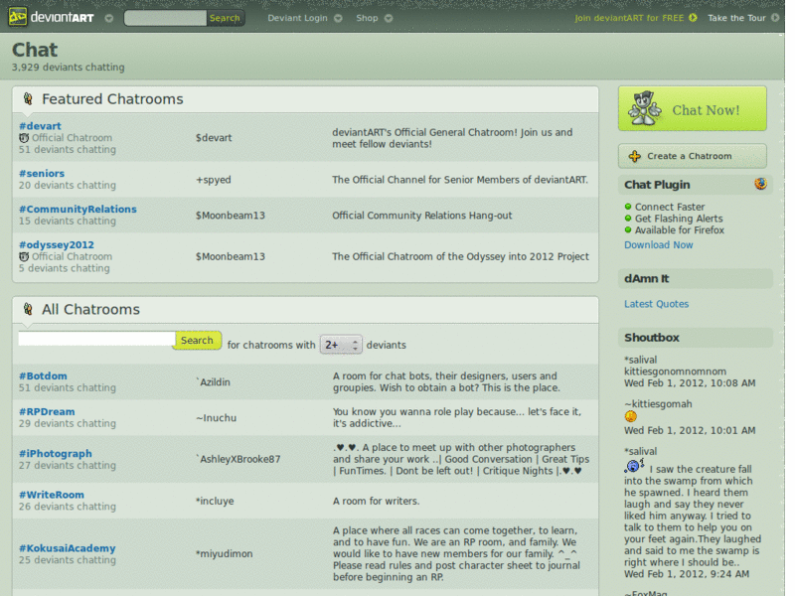Viewport: 795px width, 596px height.
Task: Open Latest Quotes link
Action: pyautogui.click(x=657, y=304)
